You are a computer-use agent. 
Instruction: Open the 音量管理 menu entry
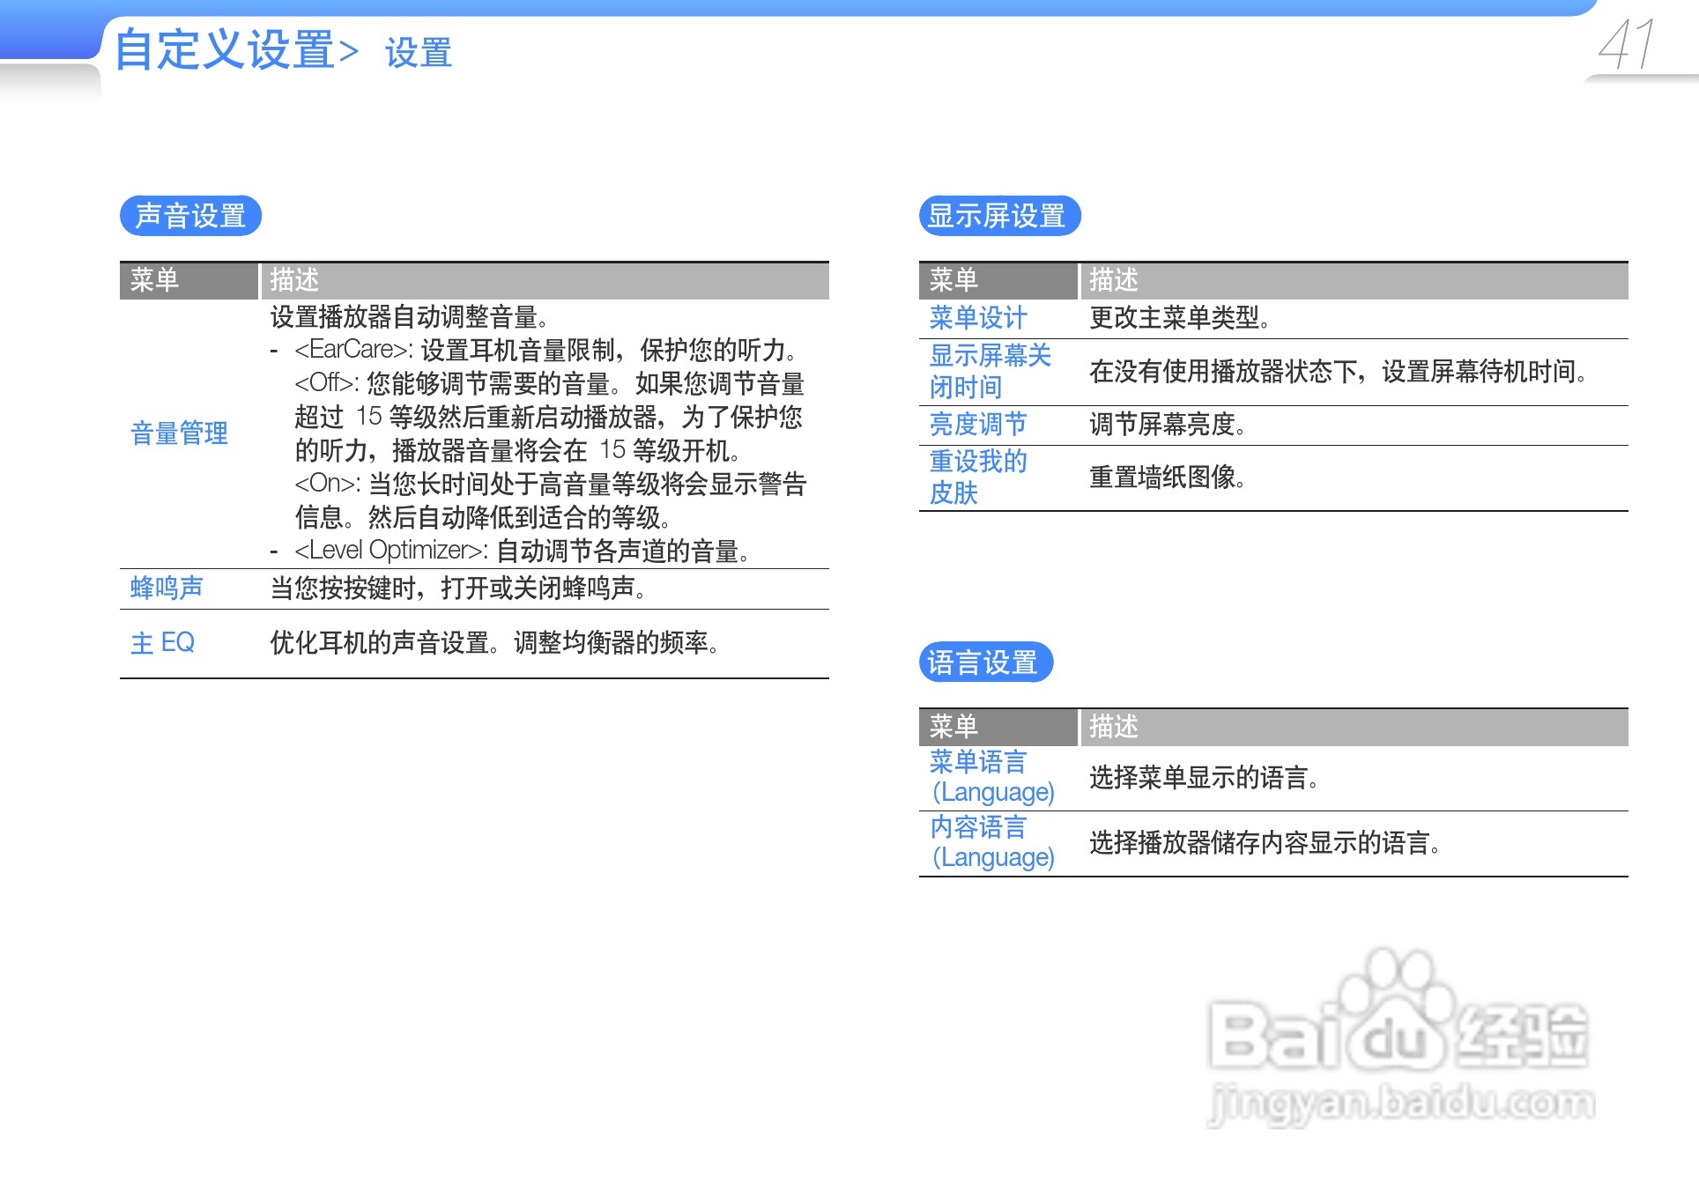(179, 433)
